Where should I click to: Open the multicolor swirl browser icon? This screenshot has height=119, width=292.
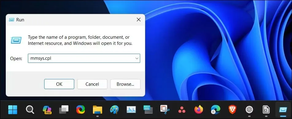point(80,110)
